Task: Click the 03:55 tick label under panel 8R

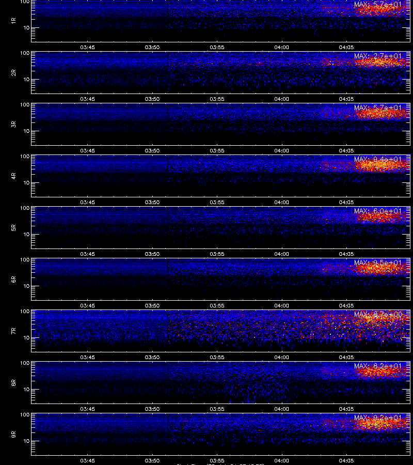Action: coord(217,409)
